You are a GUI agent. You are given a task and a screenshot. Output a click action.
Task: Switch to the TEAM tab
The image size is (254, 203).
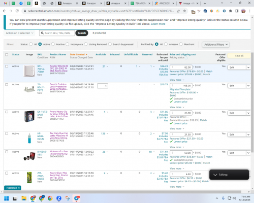pyautogui.click(x=140, y=3)
